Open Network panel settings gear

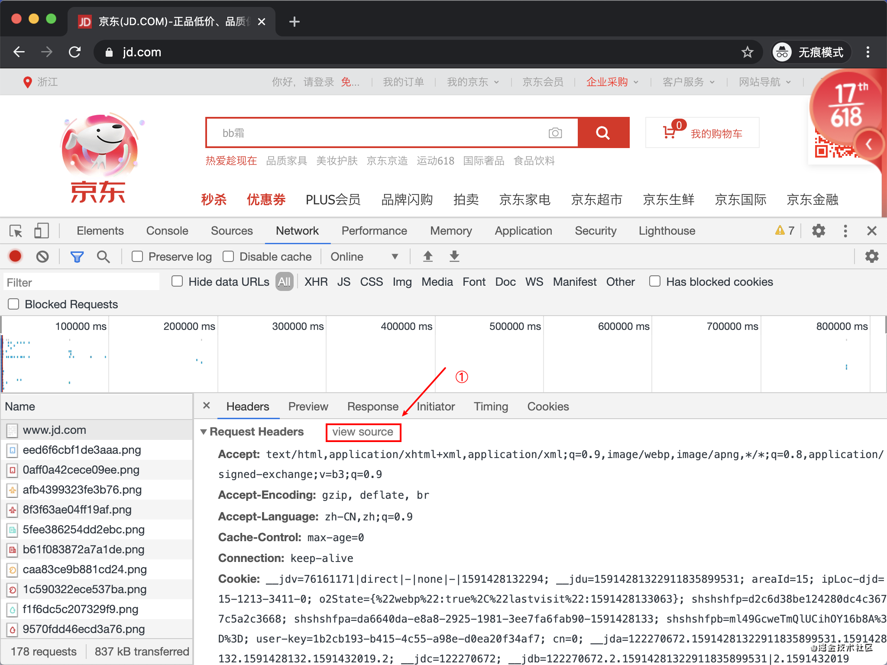[871, 257]
